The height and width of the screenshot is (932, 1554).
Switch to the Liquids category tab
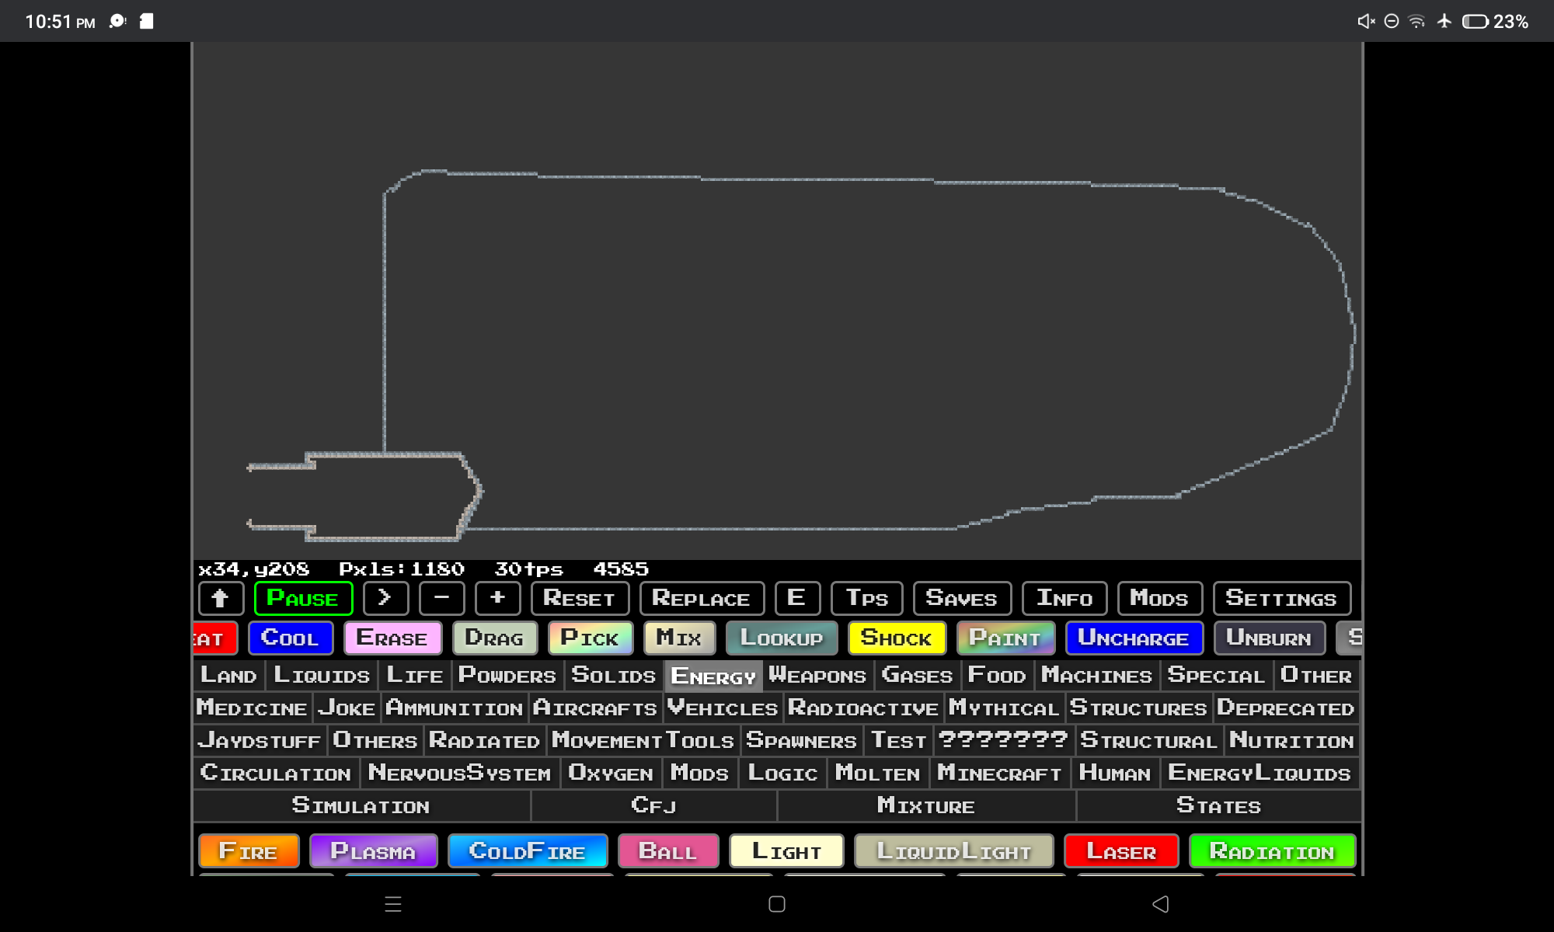322,676
